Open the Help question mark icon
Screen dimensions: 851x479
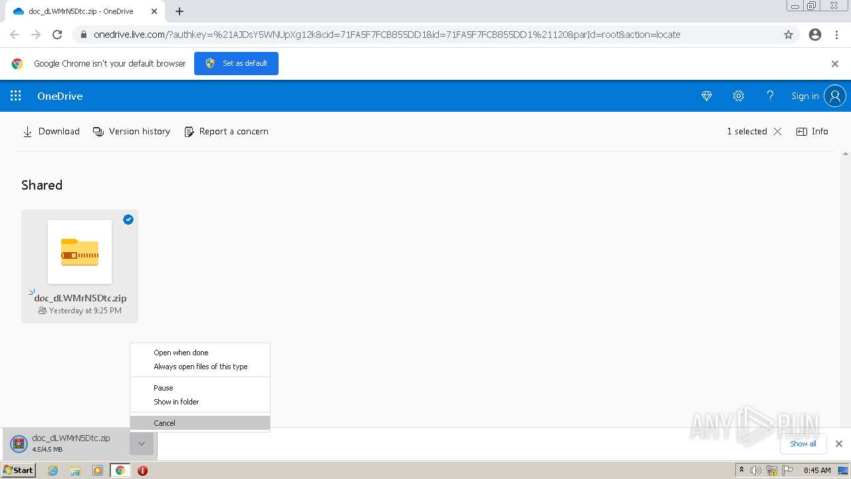click(770, 96)
